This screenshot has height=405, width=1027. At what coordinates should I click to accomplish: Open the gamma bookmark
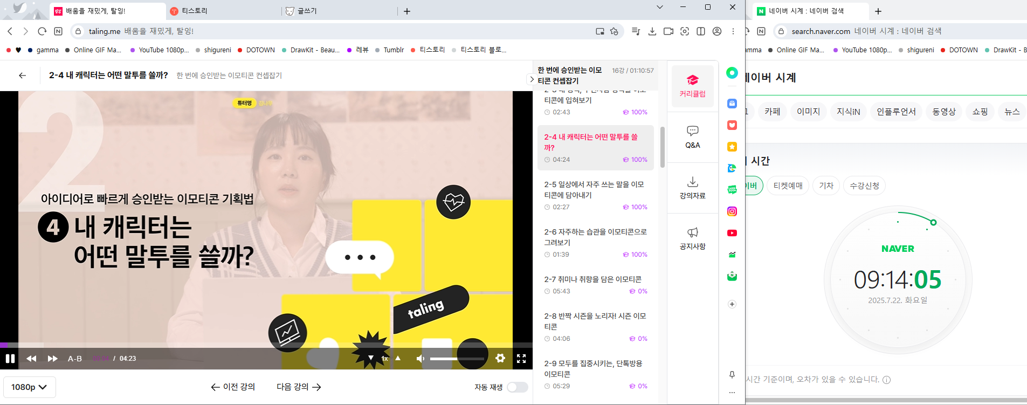[43, 50]
